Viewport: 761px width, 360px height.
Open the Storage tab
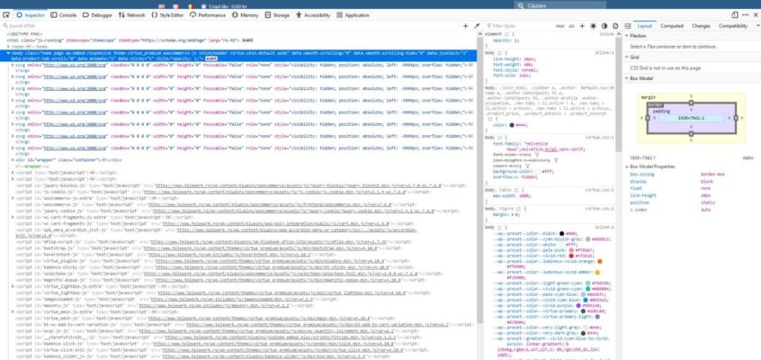point(277,15)
